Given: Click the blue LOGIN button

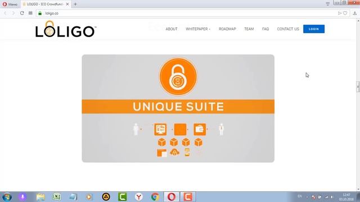Looking at the screenshot, I should [x=314, y=29].
